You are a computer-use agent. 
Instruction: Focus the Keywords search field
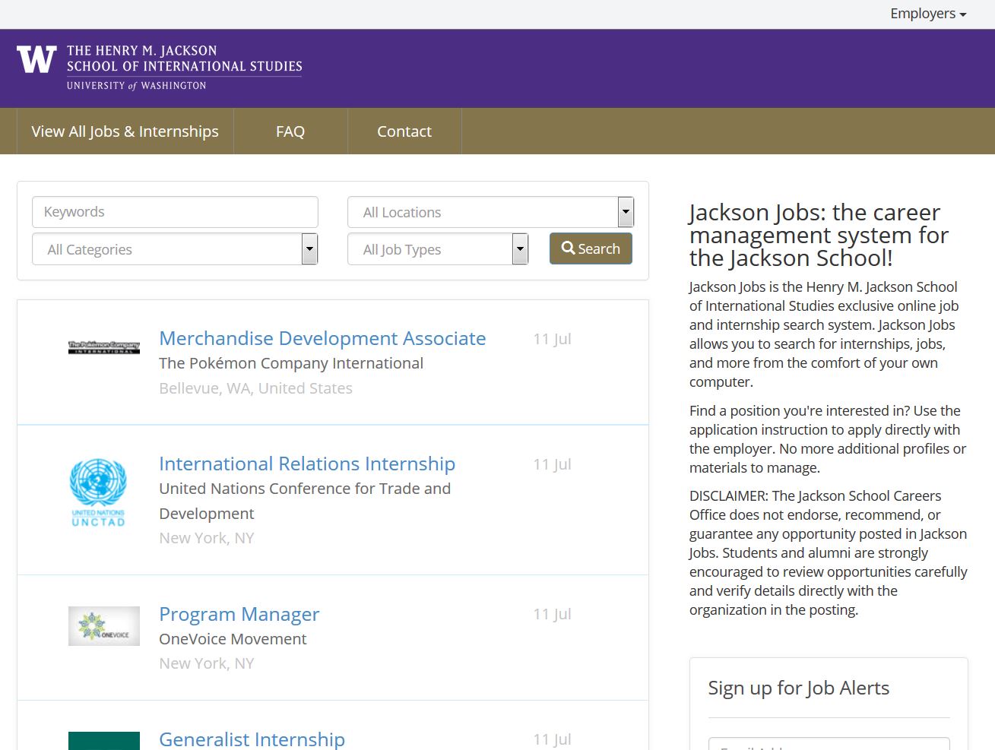(x=175, y=212)
